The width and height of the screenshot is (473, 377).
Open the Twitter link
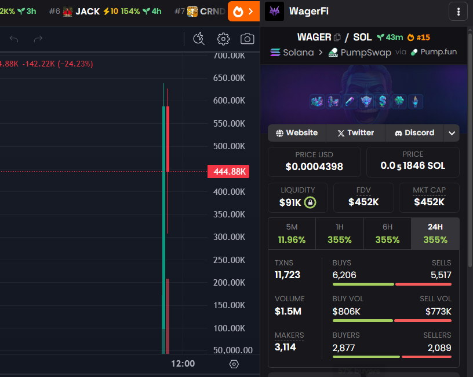(x=356, y=132)
